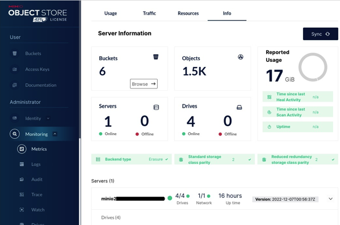Click the Sync button
340x225 pixels.
(321, 34)
